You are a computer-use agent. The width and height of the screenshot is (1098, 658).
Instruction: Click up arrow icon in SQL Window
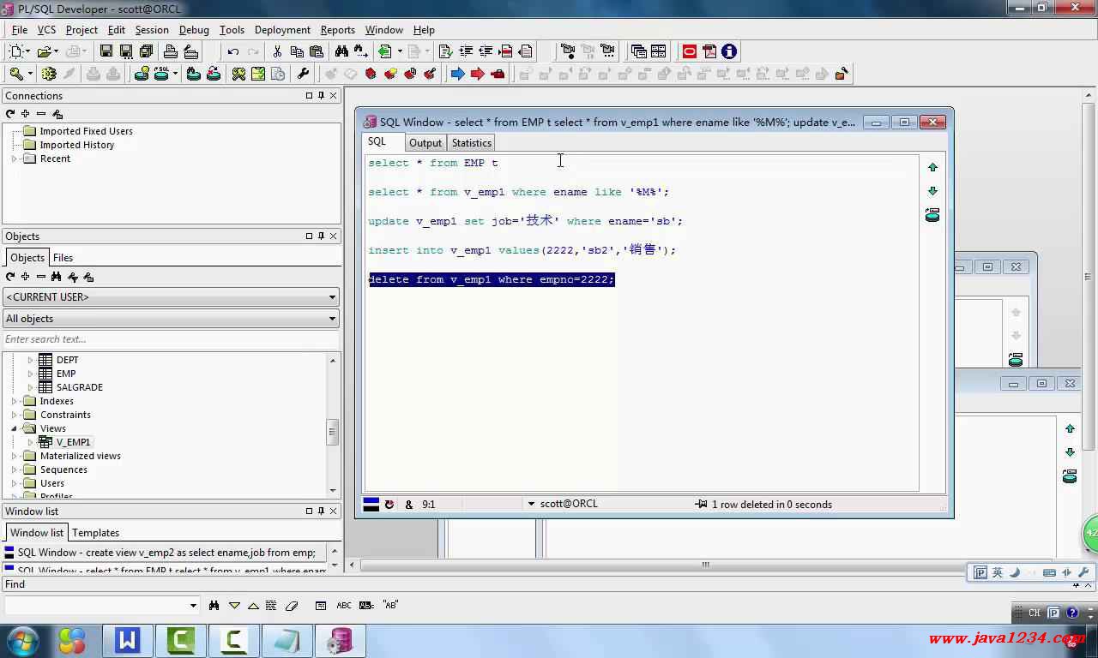[x=932, y=167]
